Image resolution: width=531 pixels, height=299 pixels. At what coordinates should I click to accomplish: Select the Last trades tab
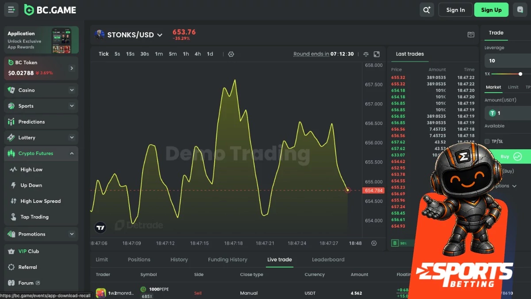point(410,54)
